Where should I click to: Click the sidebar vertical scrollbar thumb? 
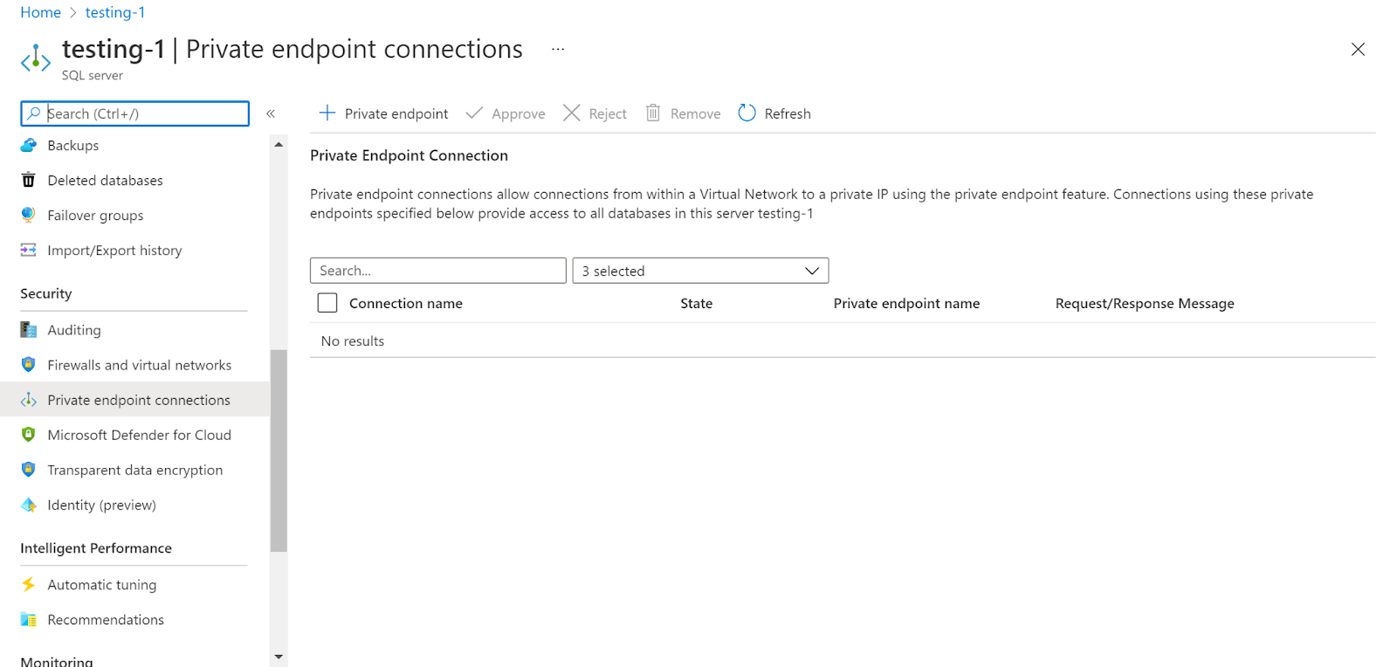[x=279, y=450]
